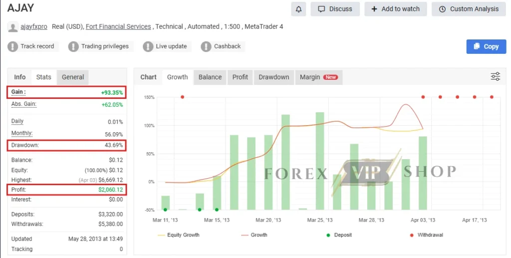Click Cashback status icon
The image size is (511, 258).
[x=206, y=46]
